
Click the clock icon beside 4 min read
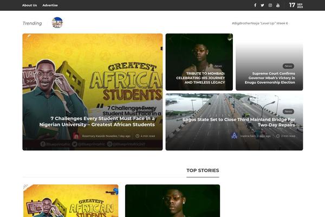(137, 136)
